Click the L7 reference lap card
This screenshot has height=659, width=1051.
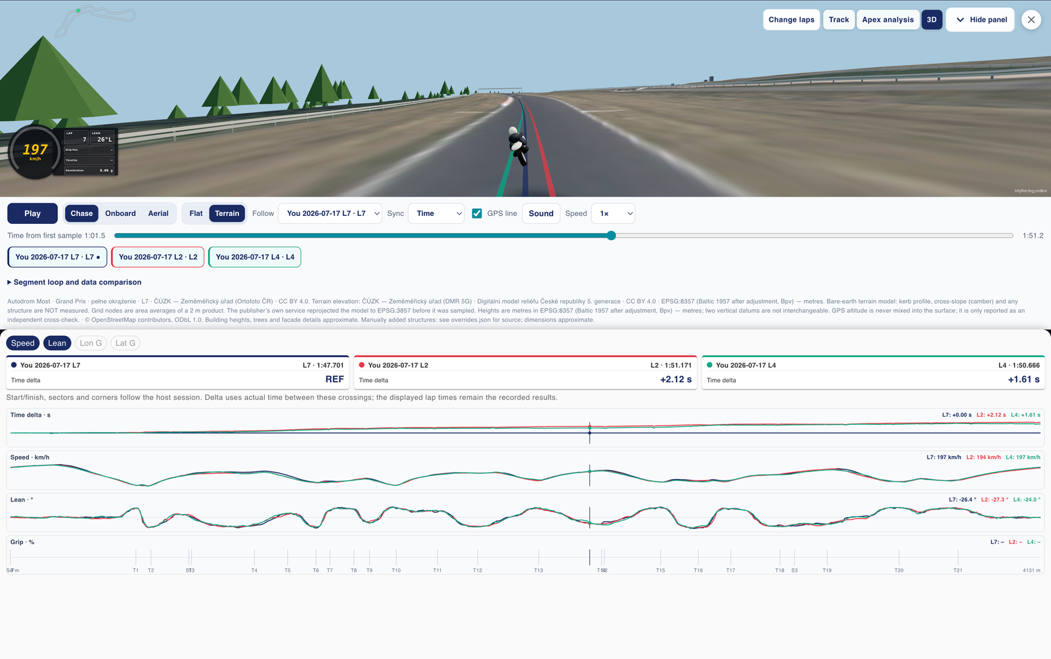(177, 372)
